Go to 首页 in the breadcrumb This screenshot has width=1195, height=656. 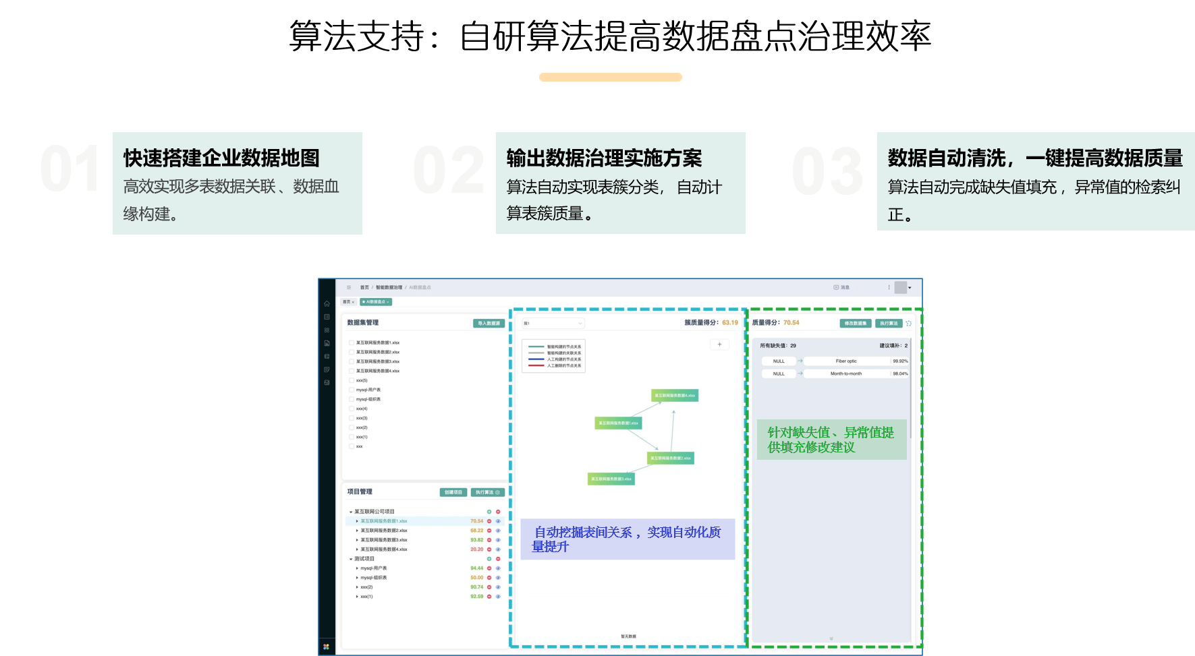(x=364, y=287)
